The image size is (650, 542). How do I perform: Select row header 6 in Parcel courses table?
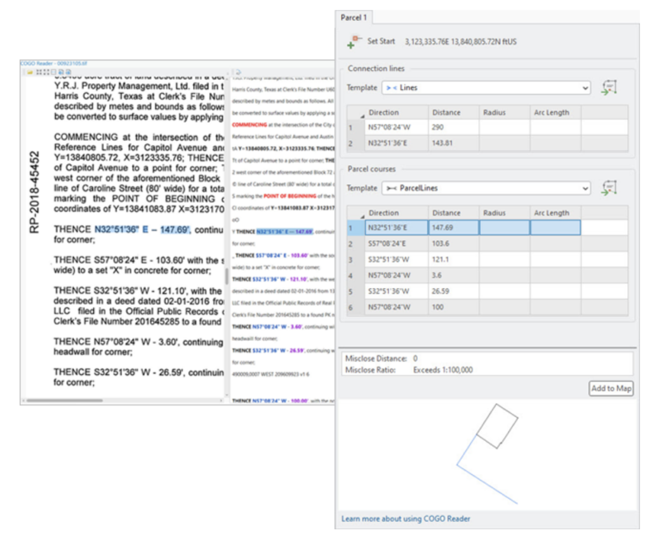pyautogui.click(x=355, y=307)
